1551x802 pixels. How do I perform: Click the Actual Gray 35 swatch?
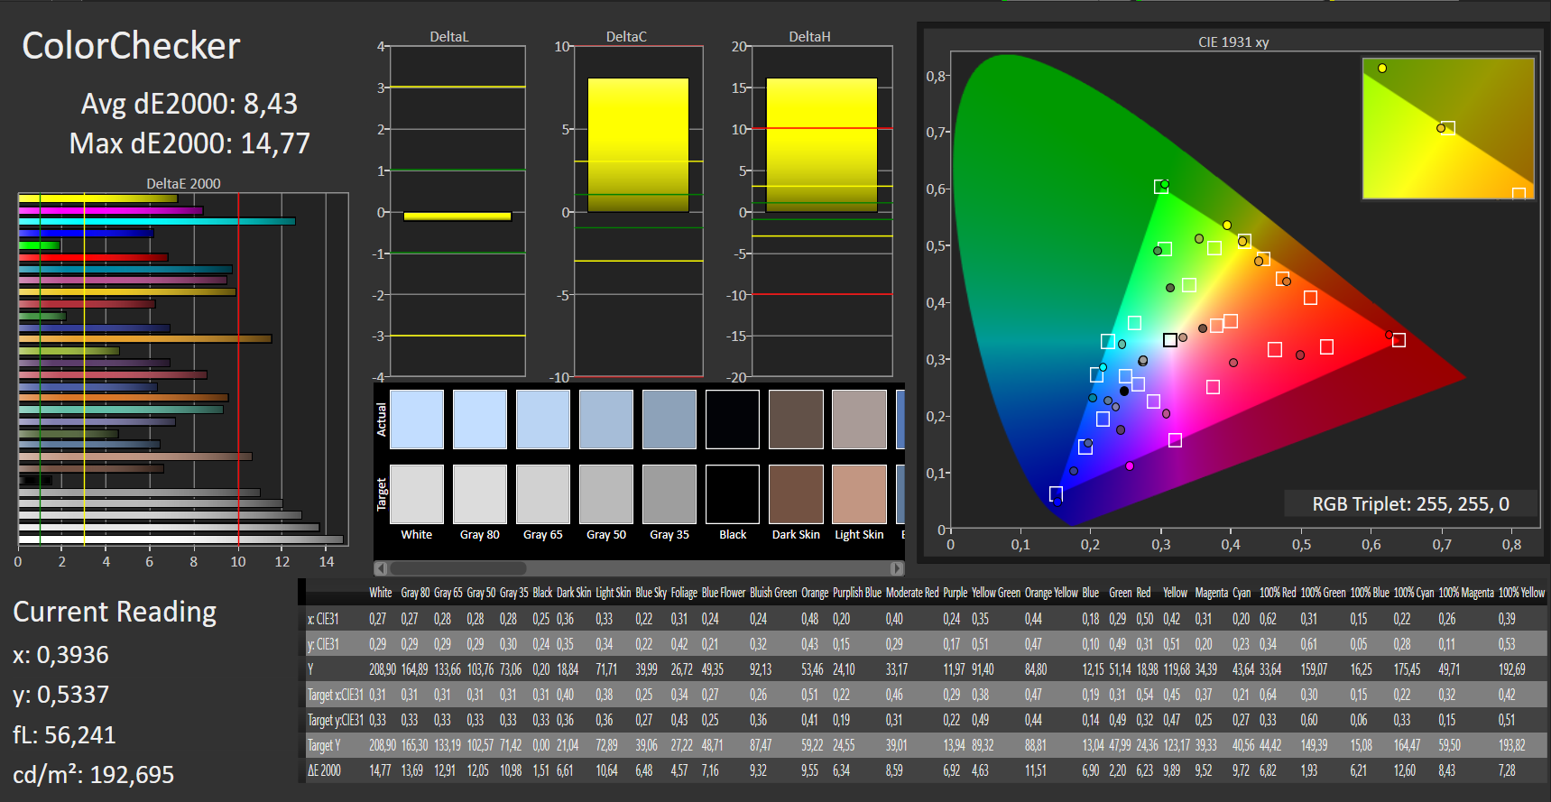[669, 419]
